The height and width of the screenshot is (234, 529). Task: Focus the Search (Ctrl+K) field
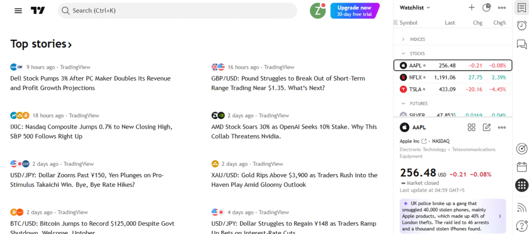(178, 11)
